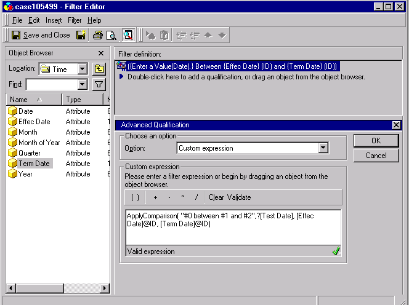Screen dimensions: 409x305
Task: Click the Quarter attribute icon
Action: (x=12, y=152)
